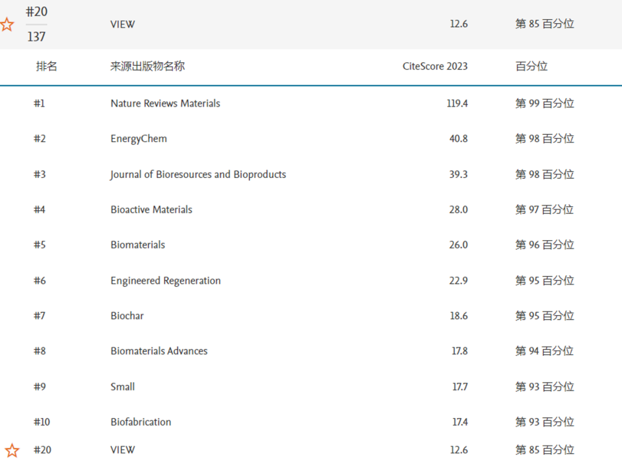Click the #1 rank cell
The width and height of the screenshot is (622, 464).
[x=39, y=104]
